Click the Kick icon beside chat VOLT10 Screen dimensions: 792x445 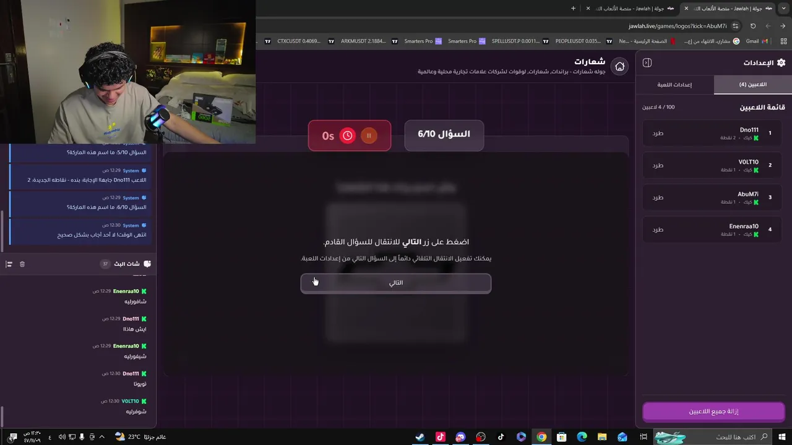point(144,401)
